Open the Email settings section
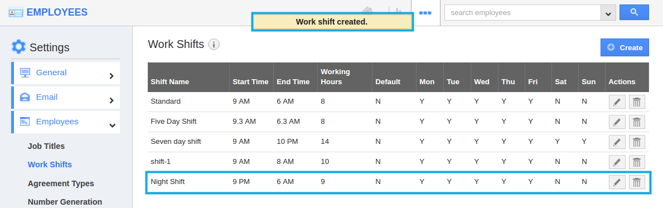The height and width of the screenshot is (208, 663). 66,98
